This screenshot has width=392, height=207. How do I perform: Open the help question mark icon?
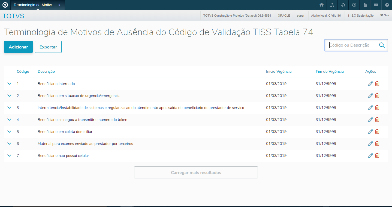click(387, 5)
